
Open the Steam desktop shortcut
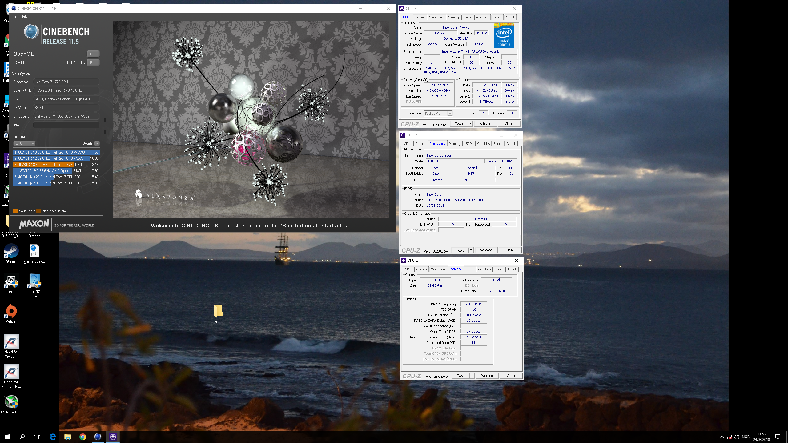point(11,254)
